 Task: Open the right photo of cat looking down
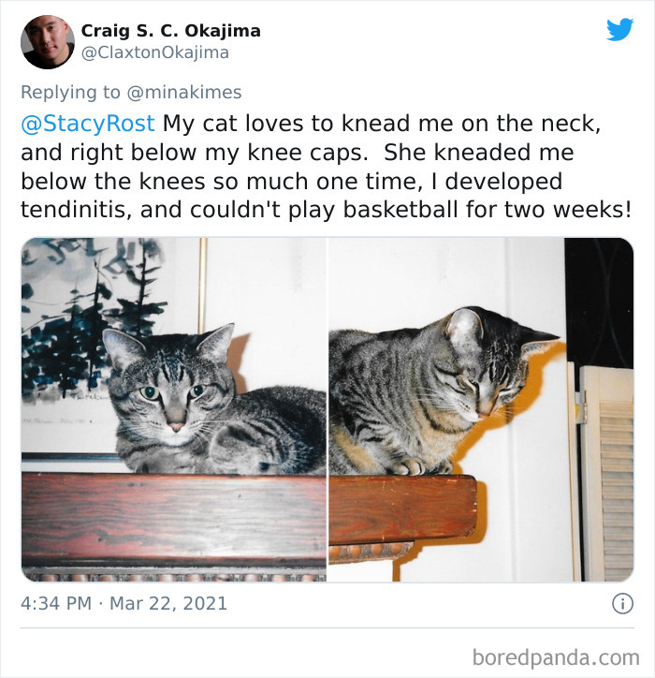point(481,409)
